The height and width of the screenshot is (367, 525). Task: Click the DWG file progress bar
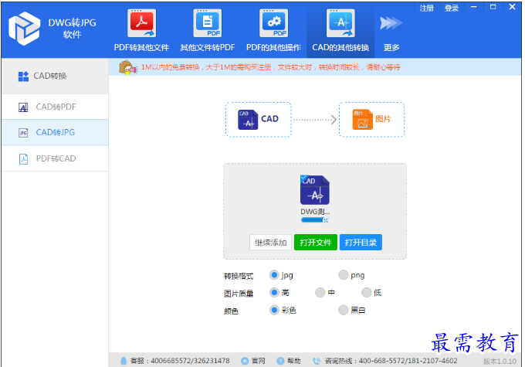coord(316,220)
